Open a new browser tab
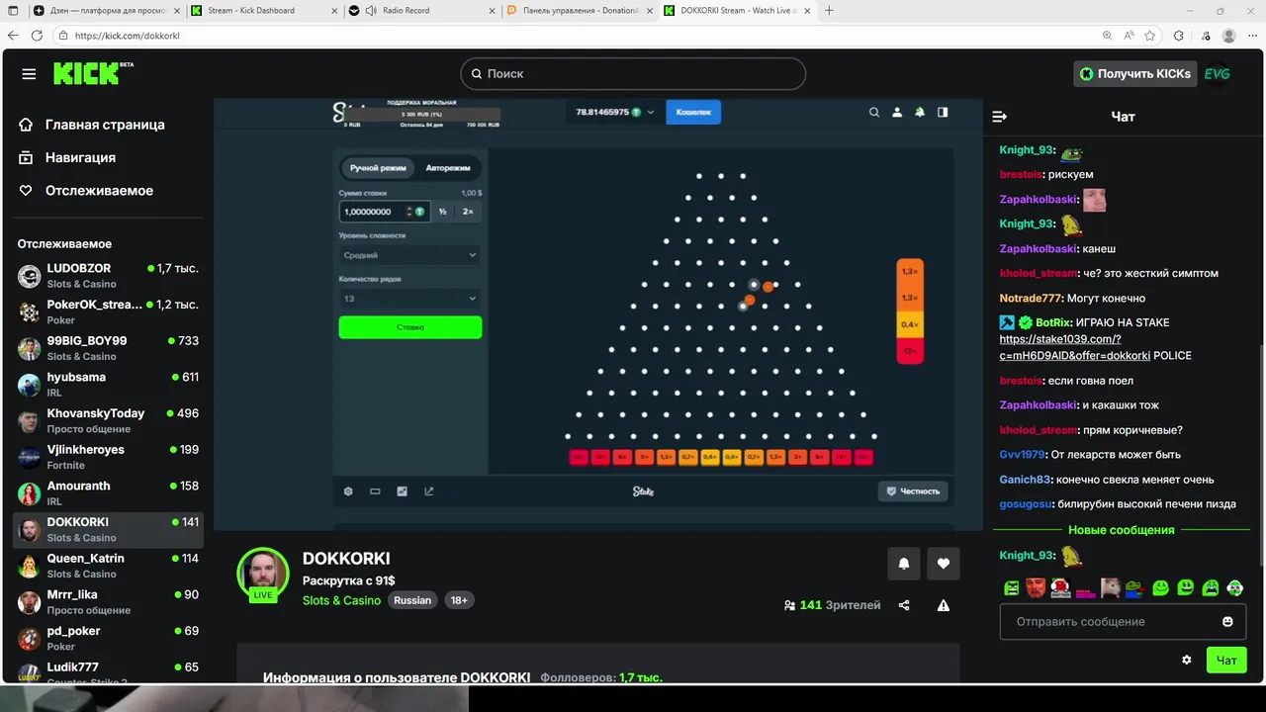Viewport: 1266px width, 712px height. pyautogui.click(x=829, y=11)
